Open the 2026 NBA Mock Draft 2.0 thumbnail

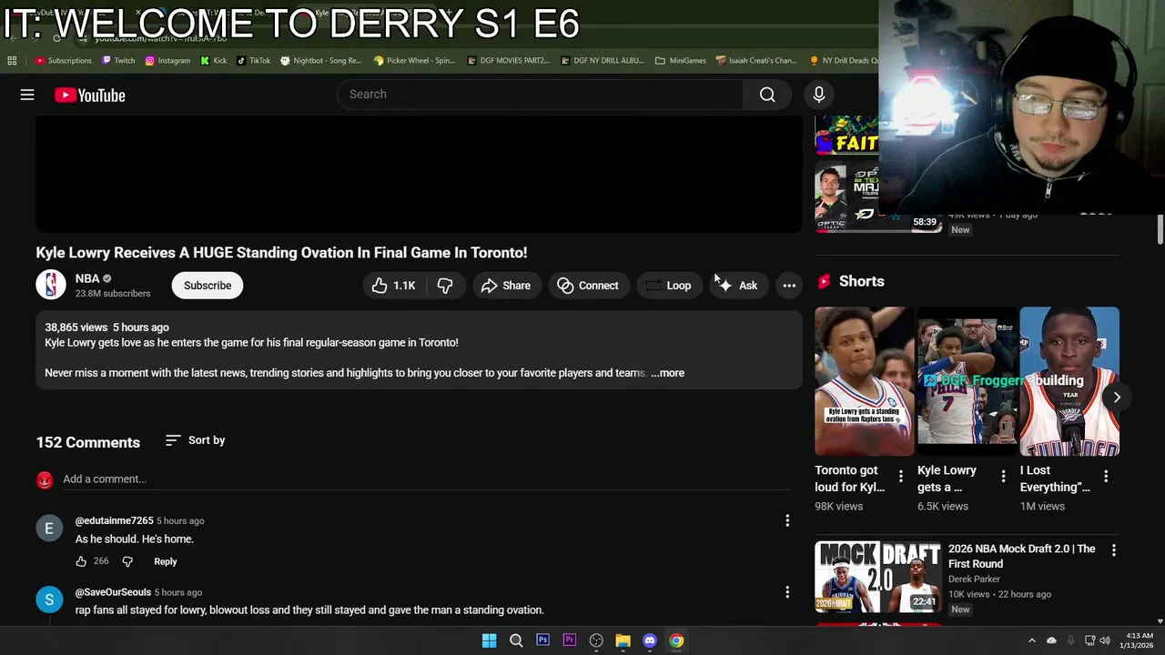tap(877, 577)
